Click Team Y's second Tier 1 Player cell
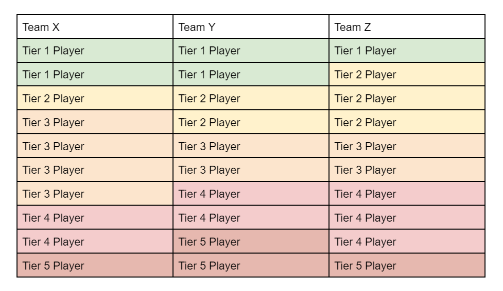This screenshot has width=503, height=291. pos(251,74)
